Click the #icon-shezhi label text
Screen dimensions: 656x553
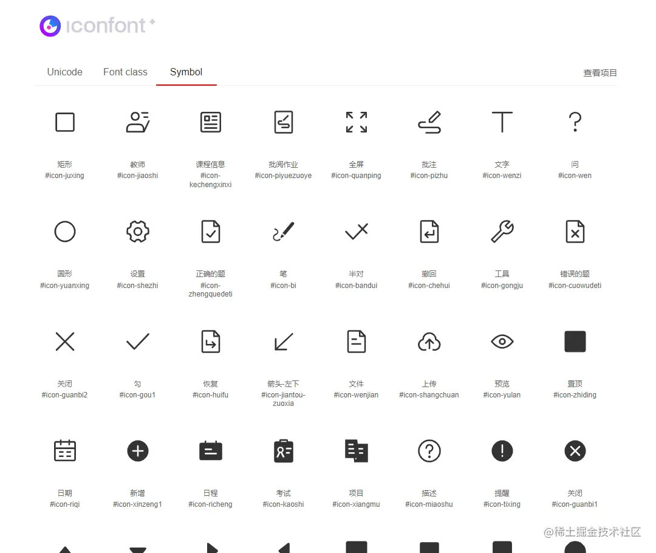(138, 286)
